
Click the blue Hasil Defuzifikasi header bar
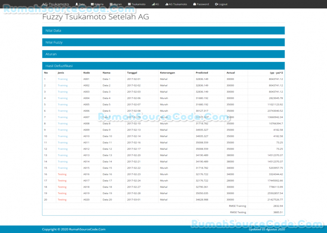(x=163, y=65)
